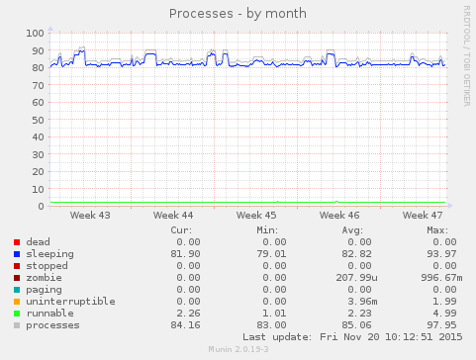Click the y-axis label 100
The image size is (476, 360).
(35, 33)
